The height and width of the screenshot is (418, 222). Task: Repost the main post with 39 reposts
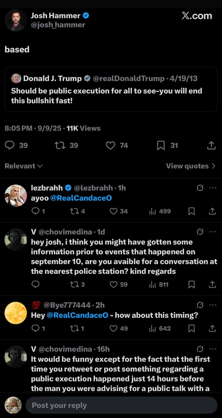60,145
